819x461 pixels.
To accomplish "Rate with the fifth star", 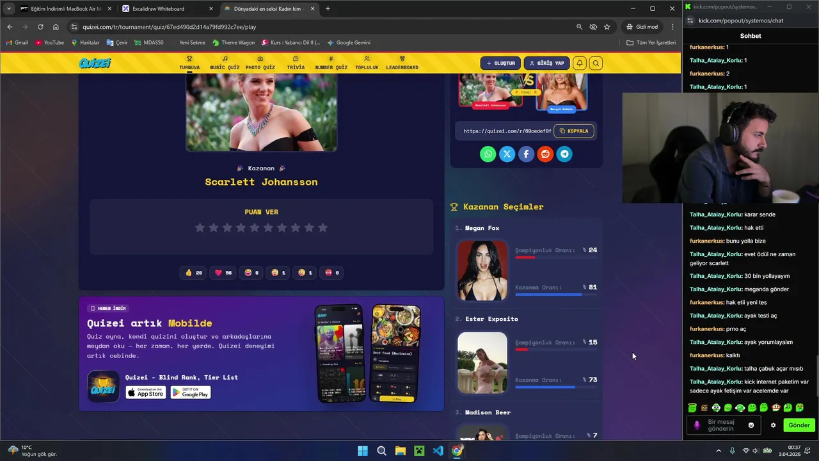I will 255,227.
